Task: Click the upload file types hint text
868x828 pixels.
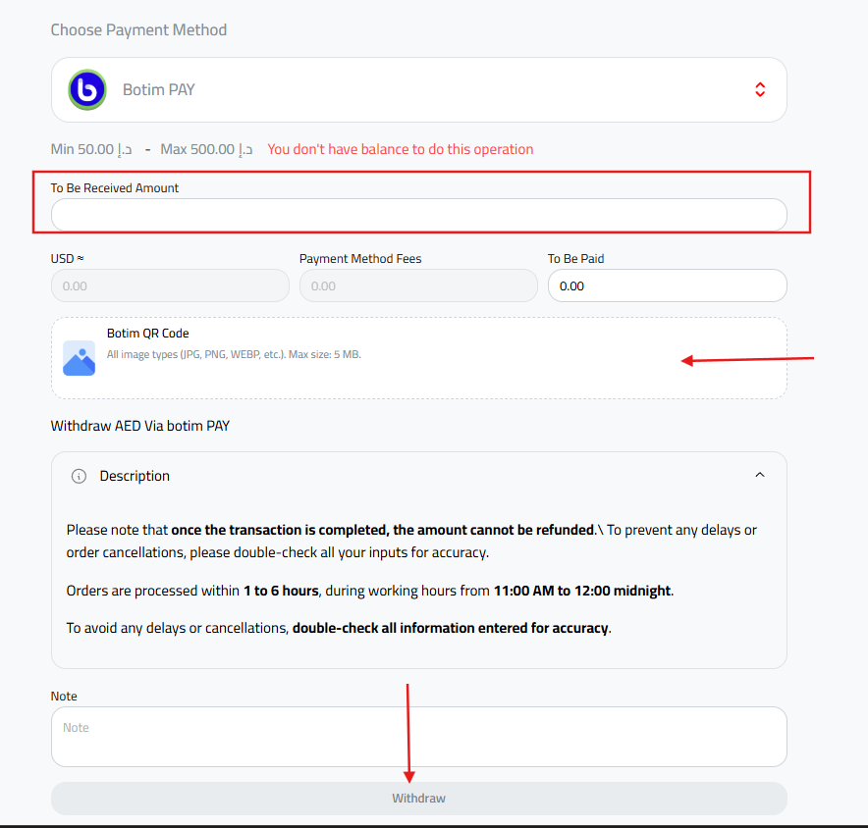Action: 234,354
